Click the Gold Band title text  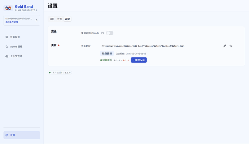[x=24, y=7]
